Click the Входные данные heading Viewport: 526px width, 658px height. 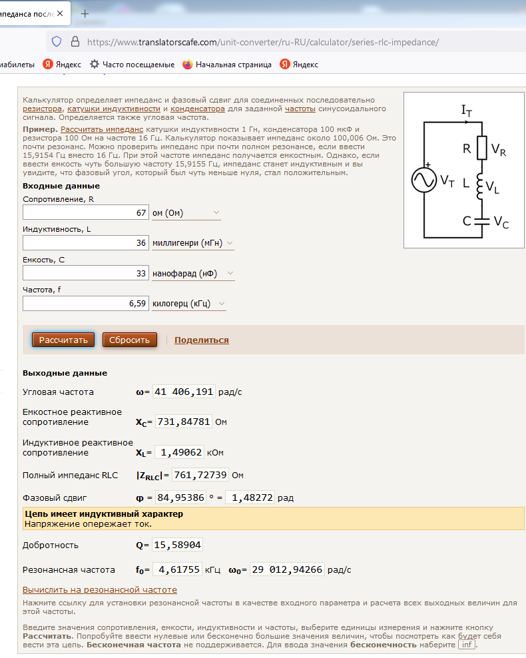pyautogui.click(x=61, y=186)
